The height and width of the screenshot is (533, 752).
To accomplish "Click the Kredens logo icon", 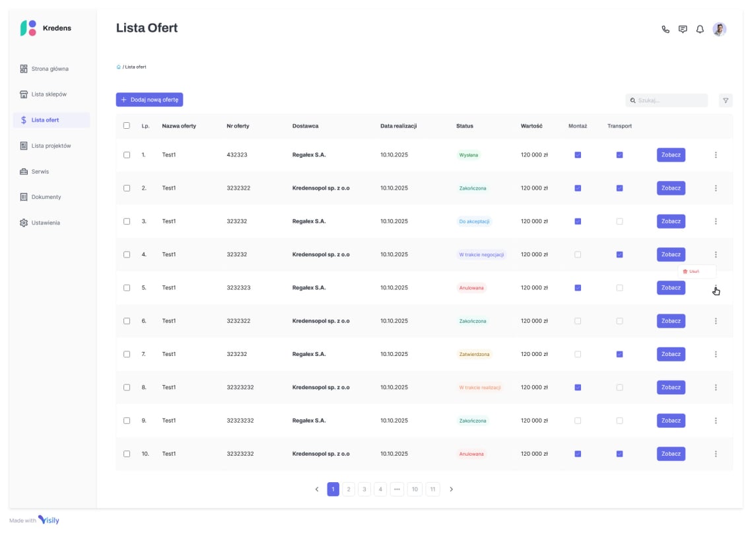I will [x=28, y=27].
